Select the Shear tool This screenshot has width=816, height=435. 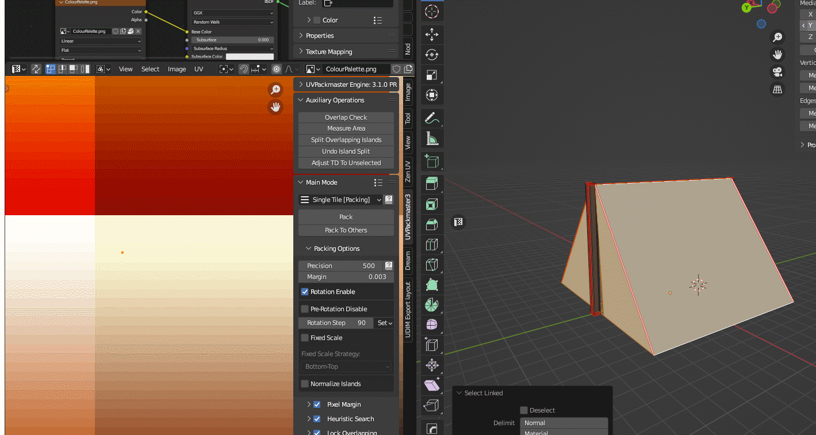tap(432, 386)
